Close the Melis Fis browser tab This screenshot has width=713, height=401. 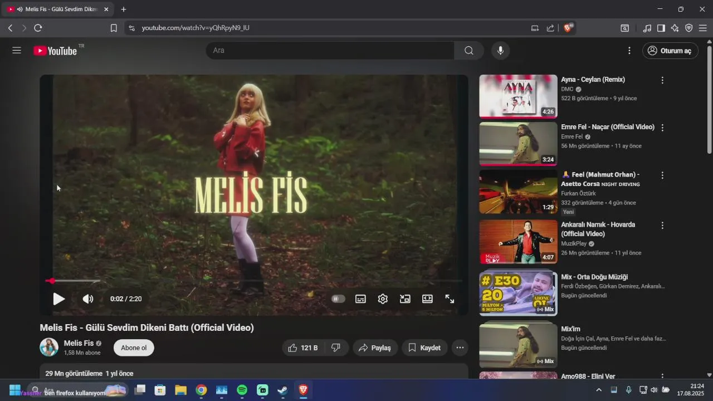click(x=106, y=9)
